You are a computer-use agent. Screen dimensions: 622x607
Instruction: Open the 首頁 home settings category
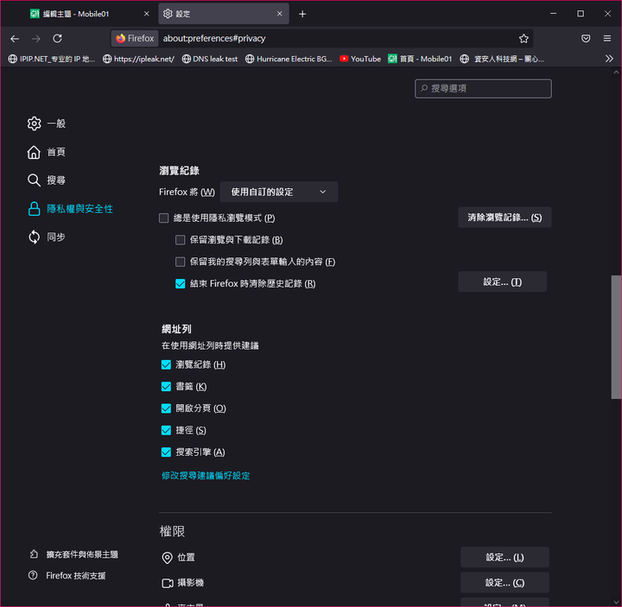tap(47, 152)
